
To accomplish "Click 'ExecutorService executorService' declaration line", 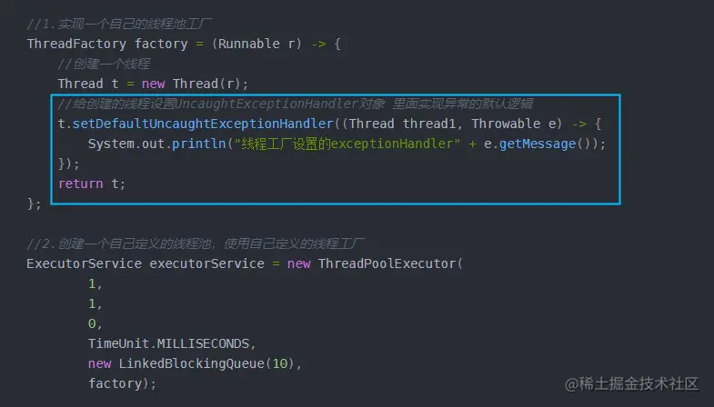I will tap(245, 263).
